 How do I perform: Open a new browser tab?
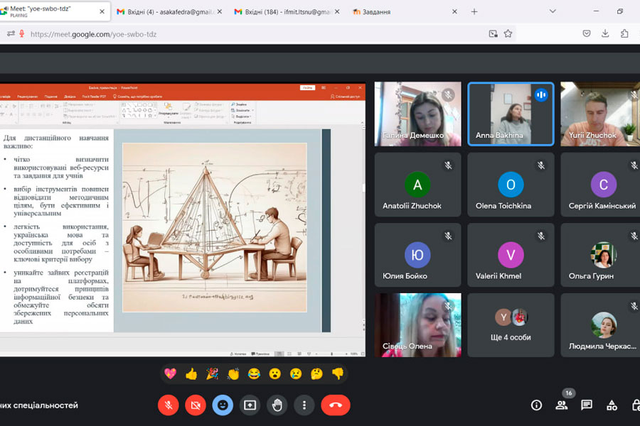[x=474, y=11]
